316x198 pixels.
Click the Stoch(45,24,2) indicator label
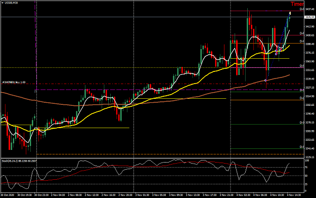[19, 161]
